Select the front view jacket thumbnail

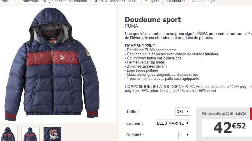click(x=8, y=134)
